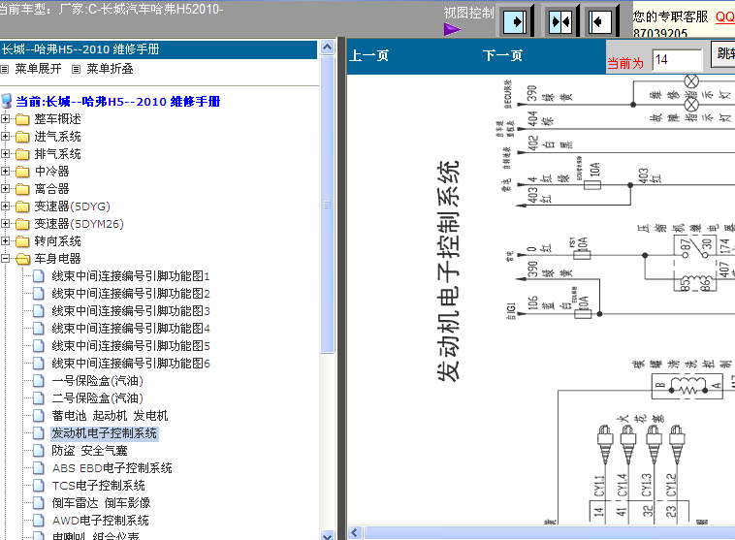Expand the 转向系统 folder
This screenshot has width=735, height=540.
[x=5, y=241]
